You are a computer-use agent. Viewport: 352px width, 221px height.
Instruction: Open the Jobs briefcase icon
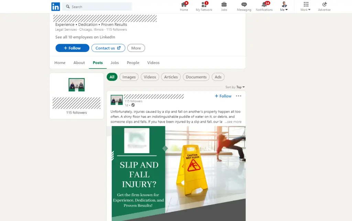tap(224, 7)
